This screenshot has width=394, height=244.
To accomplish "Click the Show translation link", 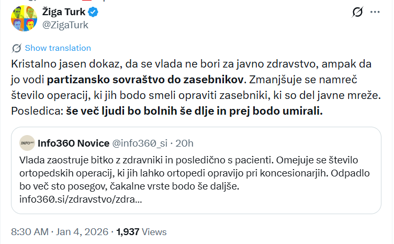I will (x=58, y=48).
